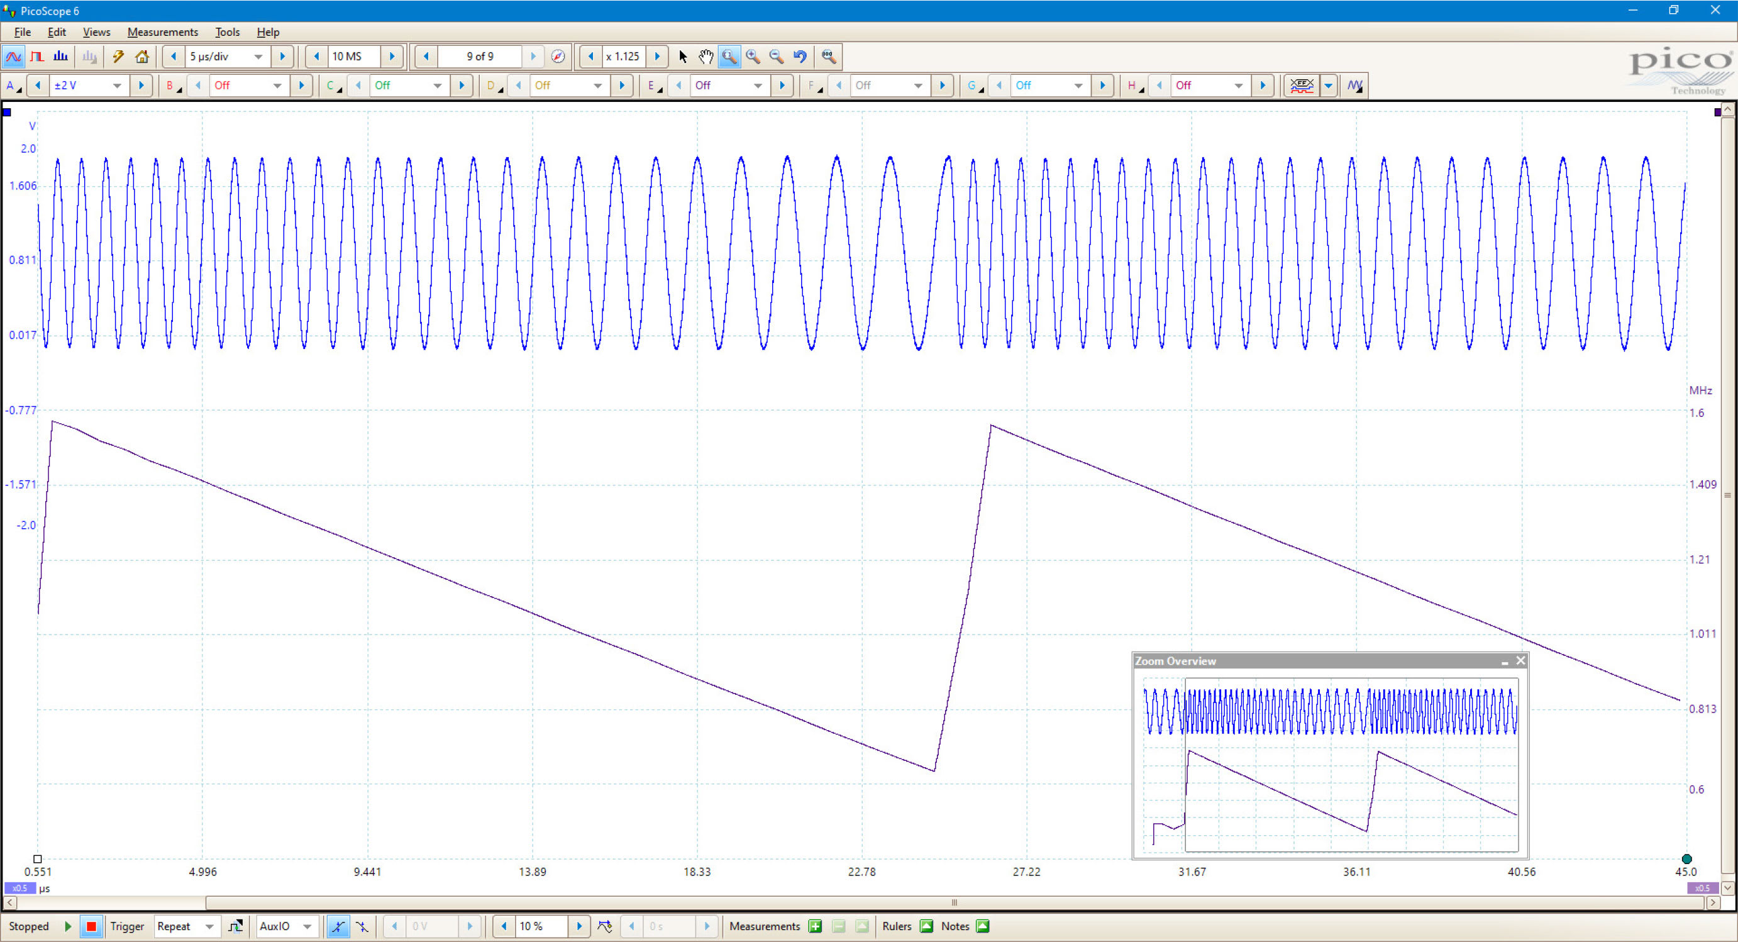Undo the last zoom

click(800, 57)
